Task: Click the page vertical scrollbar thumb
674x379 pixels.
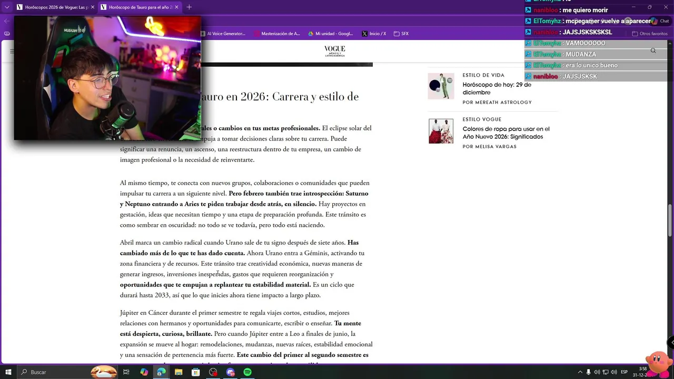Action: (670, 220)
